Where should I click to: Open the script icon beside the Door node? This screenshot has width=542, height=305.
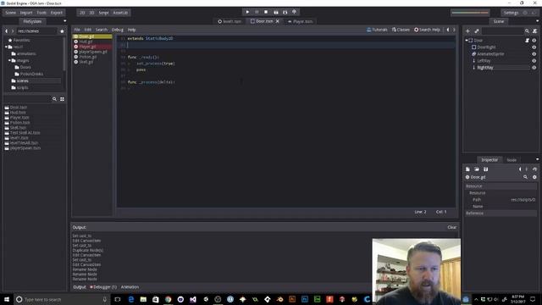click(527, 41)
